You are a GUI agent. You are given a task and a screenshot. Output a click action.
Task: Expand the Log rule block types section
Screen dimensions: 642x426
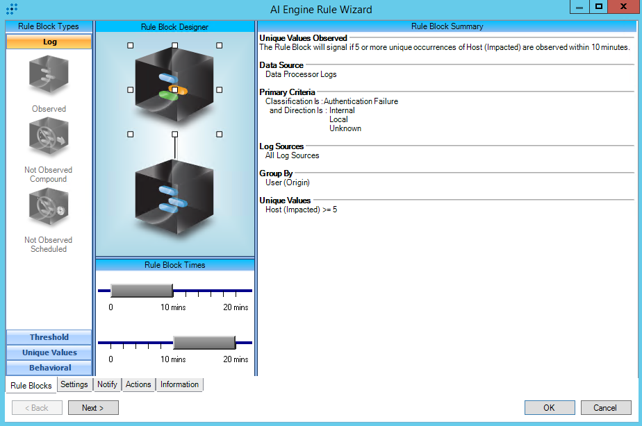pyautogui.click(x=49, y=42)
